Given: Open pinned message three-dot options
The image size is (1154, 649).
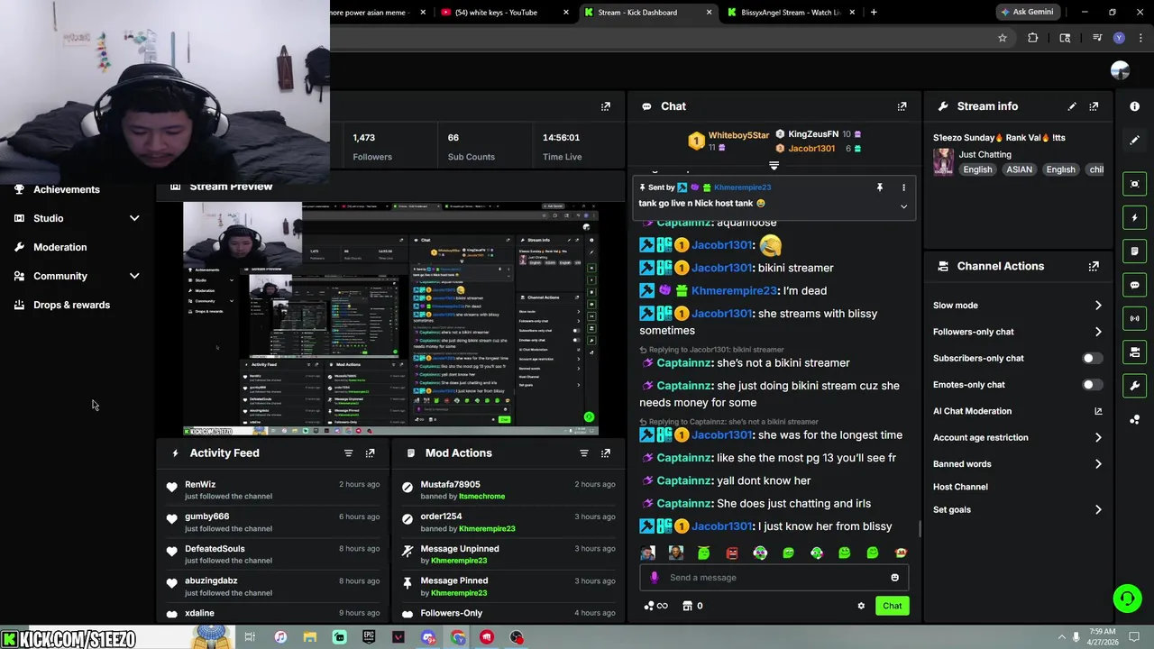Looking at the screenshot, I should [x=903, y=187].
